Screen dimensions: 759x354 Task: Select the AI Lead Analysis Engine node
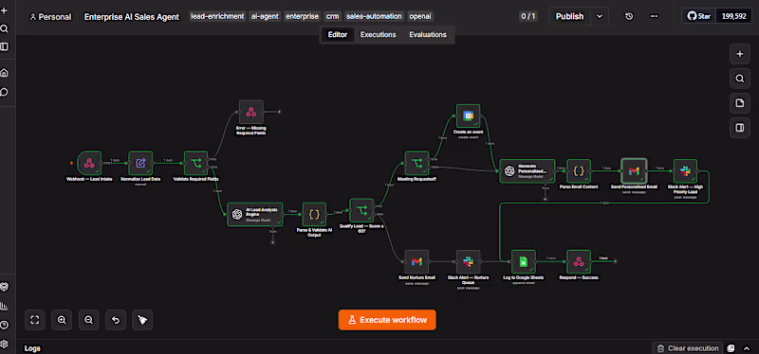pyautogui.click(x=255, y=214)
